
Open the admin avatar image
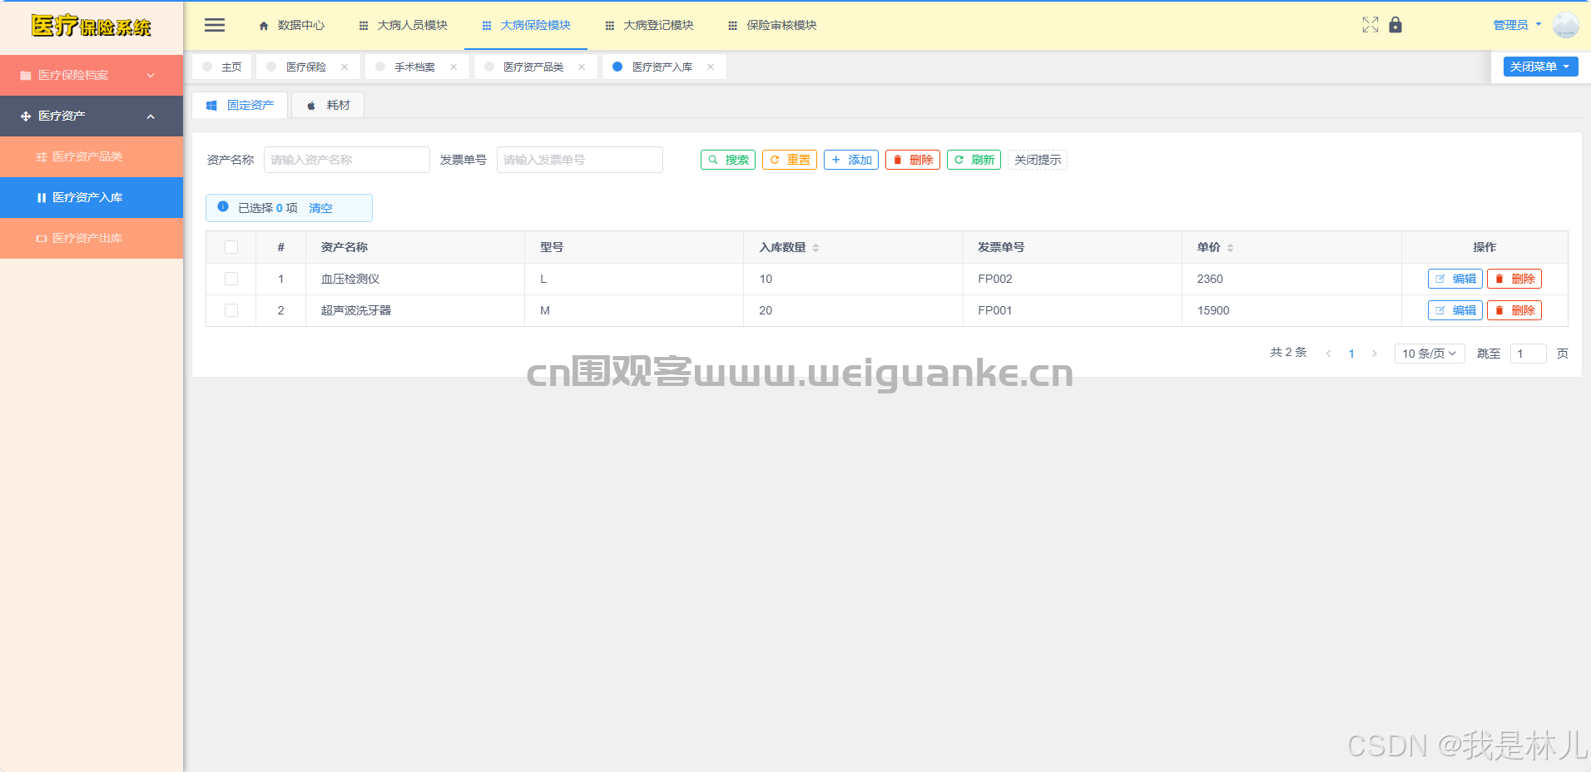[1566, 25]
